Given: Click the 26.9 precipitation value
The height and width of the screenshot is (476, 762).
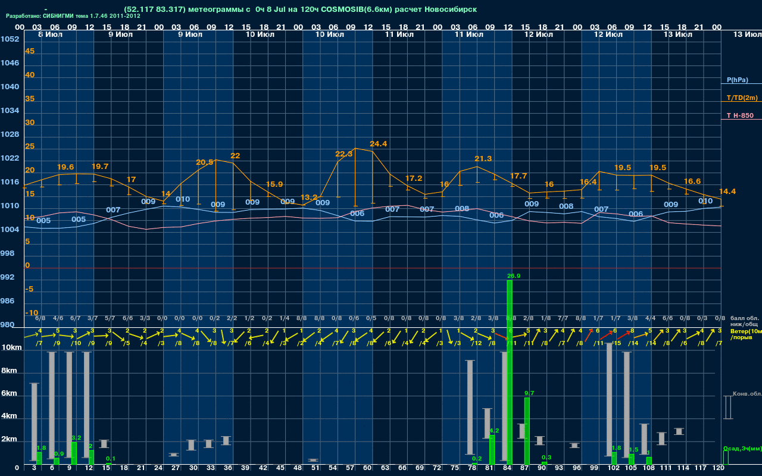Looking at the screenshot, I should [x=514, y=276].
